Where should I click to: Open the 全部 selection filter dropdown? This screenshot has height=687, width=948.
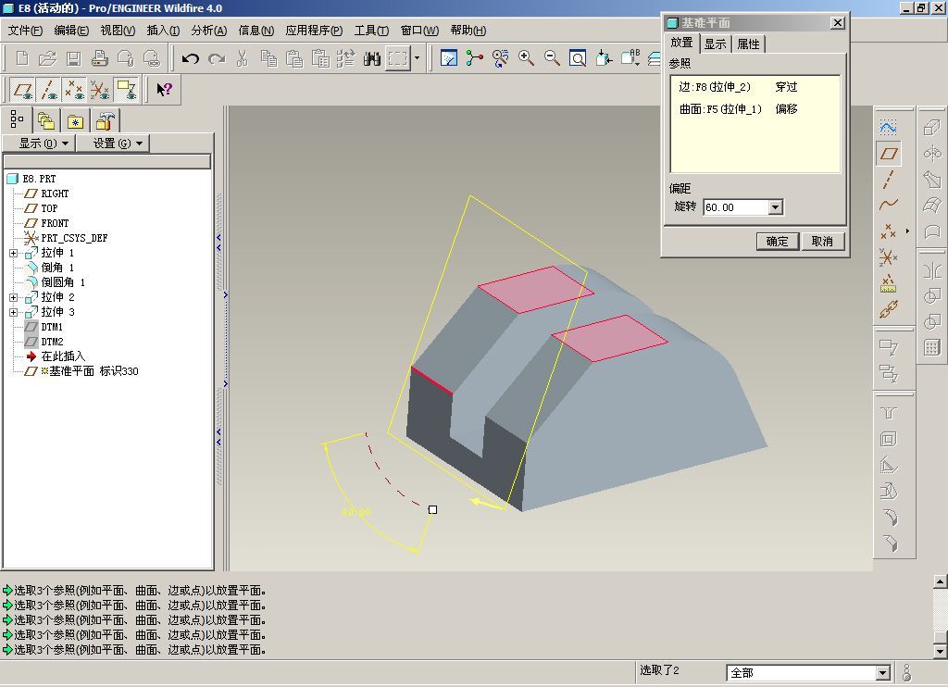tap(882, 672)
